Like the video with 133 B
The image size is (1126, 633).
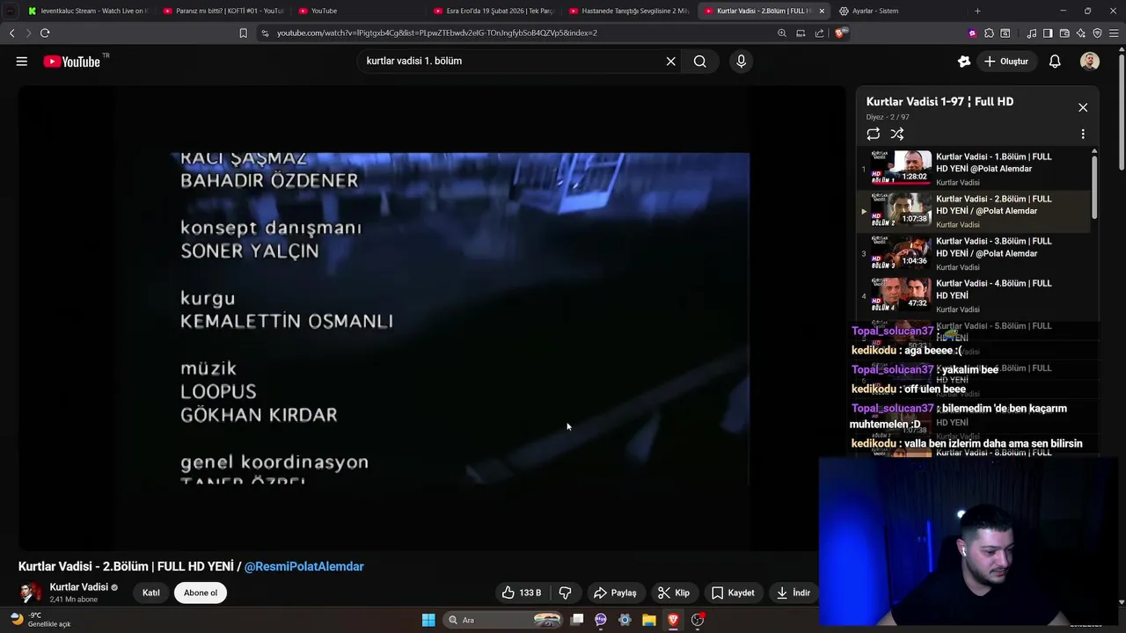(x=522, y=593)
